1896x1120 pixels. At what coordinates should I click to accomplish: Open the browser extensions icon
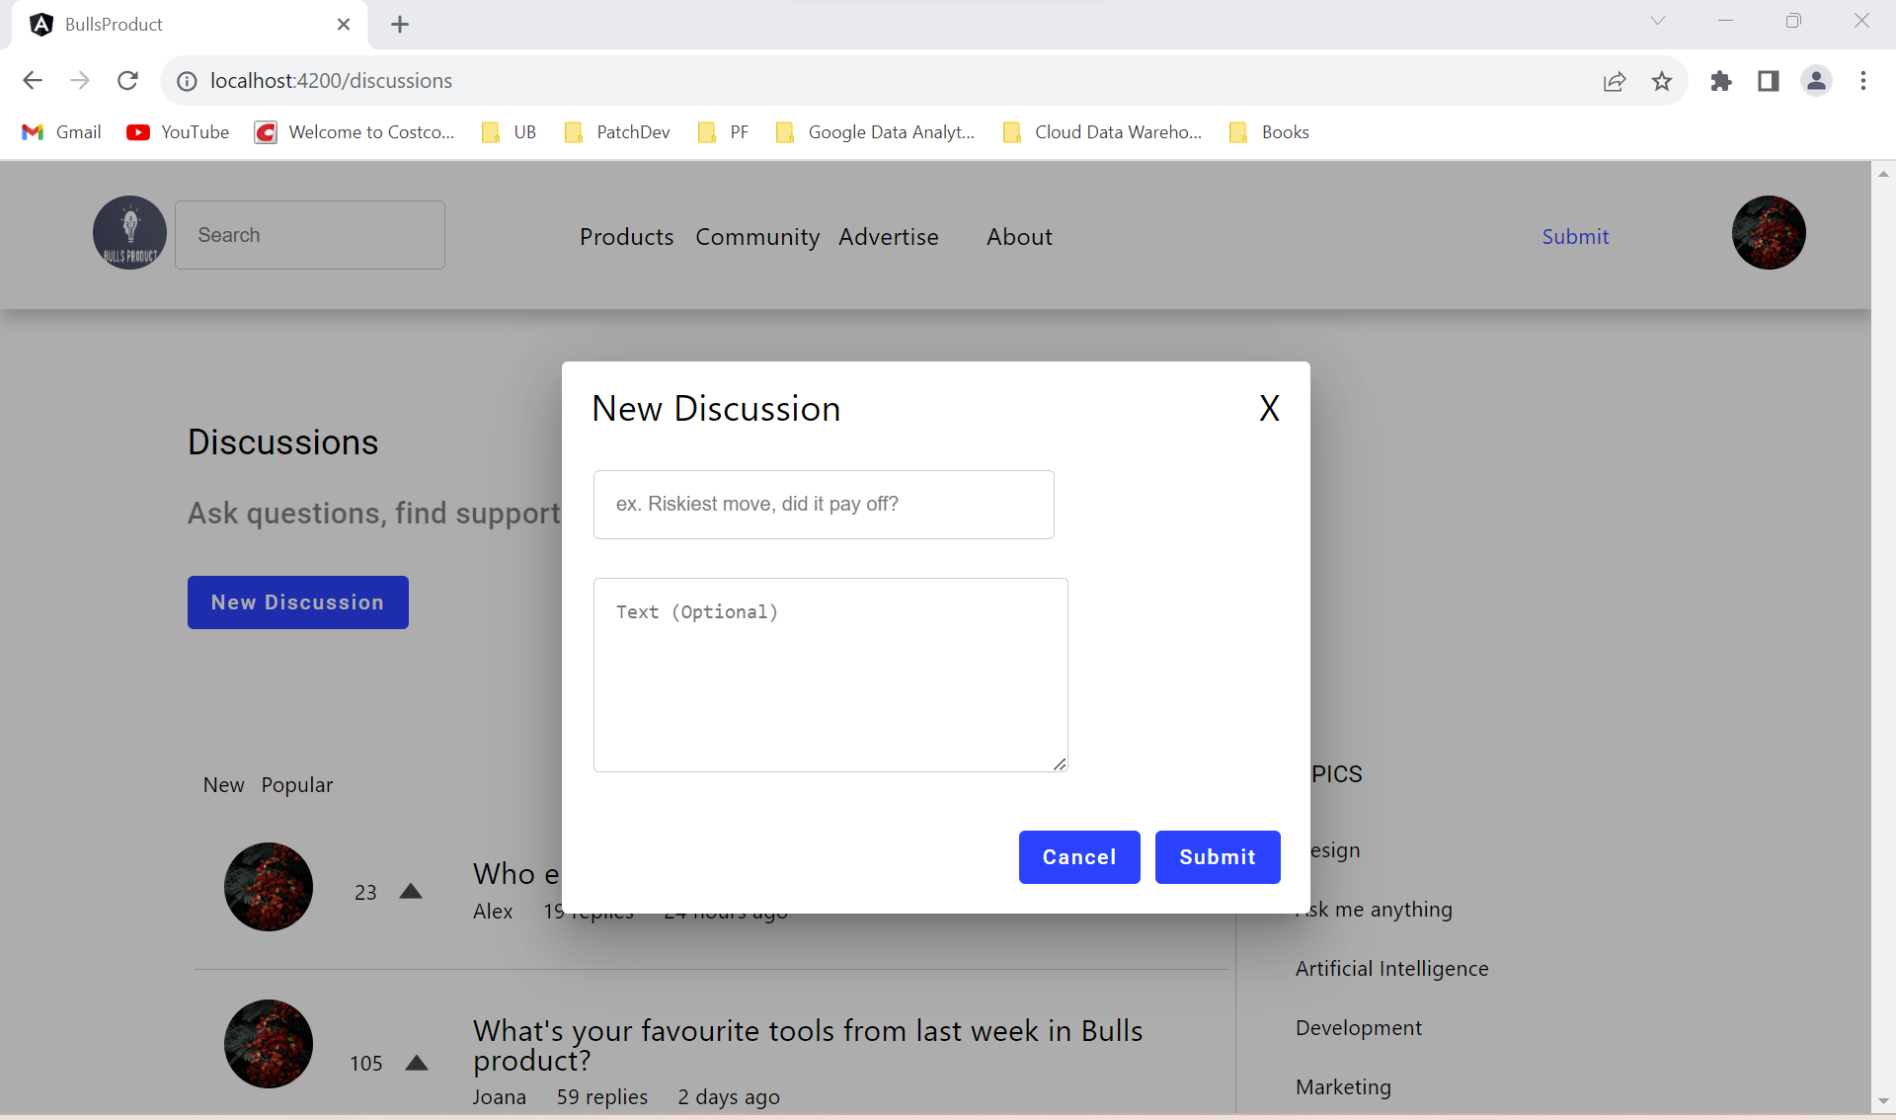[1721, 81]
